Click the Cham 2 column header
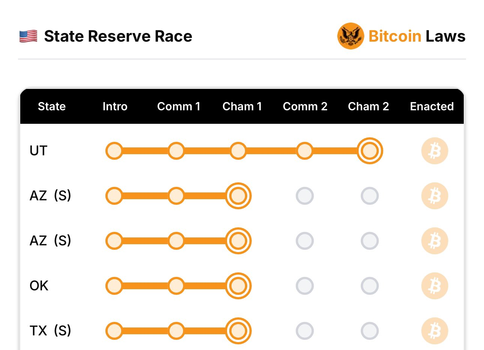 [368, 107]
